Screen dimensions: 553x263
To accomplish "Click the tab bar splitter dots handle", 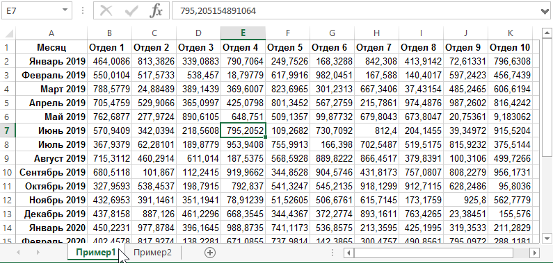I will tap(332, 253).
